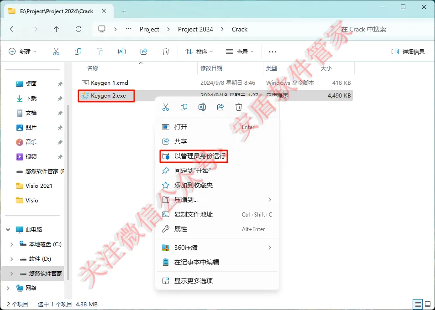The image size is (435, 310).
Task: Click the Cut icon in the context menu
Action: (166, 107)
